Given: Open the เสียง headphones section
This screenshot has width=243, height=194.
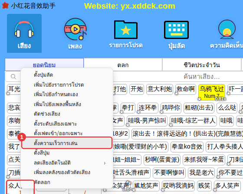Looking at the screenshot, I should (x=24, y=33).
